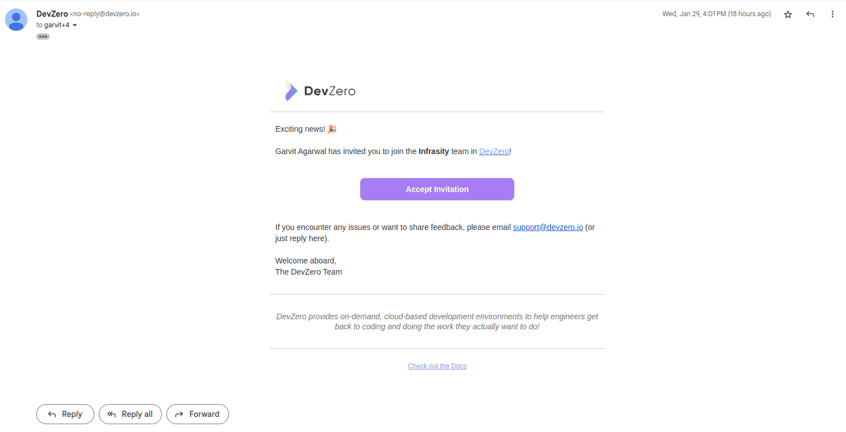Click the Wed, Jan 29 timestamp
The width and height of the screenshot is (846, 432).
click(716, 14)
